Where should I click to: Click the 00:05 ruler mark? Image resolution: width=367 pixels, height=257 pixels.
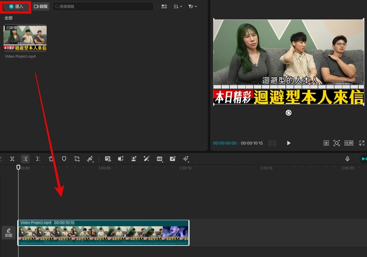(x=106, y=168)
